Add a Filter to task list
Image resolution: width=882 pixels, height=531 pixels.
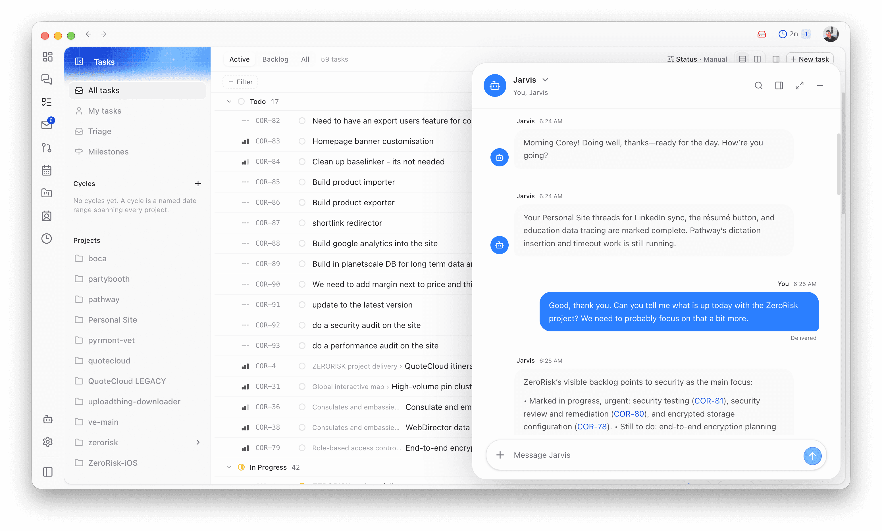(240, 81)
